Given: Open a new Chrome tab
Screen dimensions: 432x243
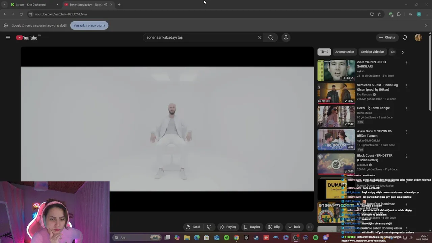Looking at the screenshot, I should point(119,5).
